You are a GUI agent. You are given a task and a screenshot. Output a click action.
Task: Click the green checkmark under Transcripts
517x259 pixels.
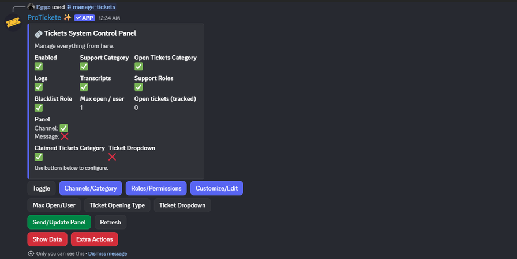pyautogui.click(x=84, y=87)
